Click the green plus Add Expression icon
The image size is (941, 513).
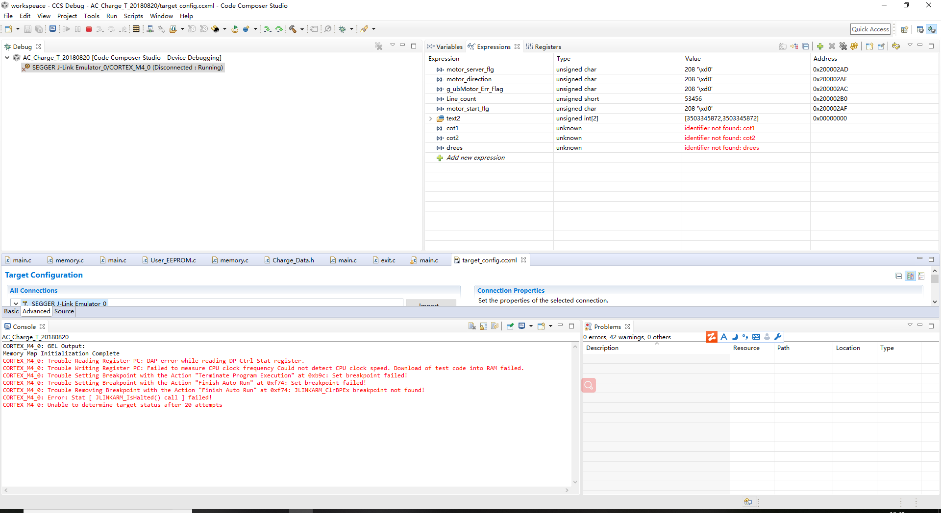820,47
